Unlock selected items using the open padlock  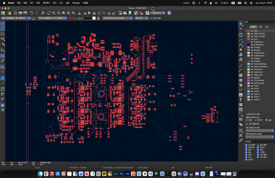(x=114, y=13)
